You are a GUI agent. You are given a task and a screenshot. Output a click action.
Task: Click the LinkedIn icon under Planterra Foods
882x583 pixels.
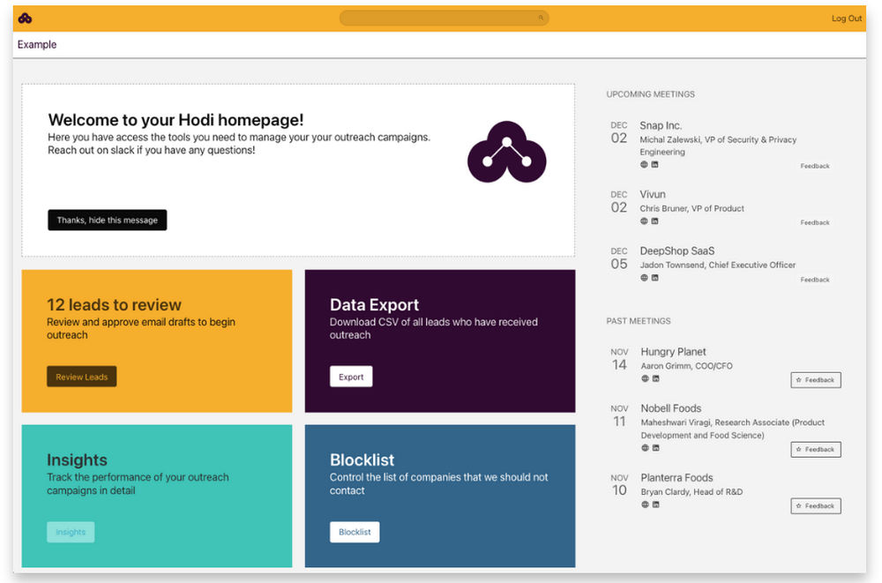click(656, 505)
